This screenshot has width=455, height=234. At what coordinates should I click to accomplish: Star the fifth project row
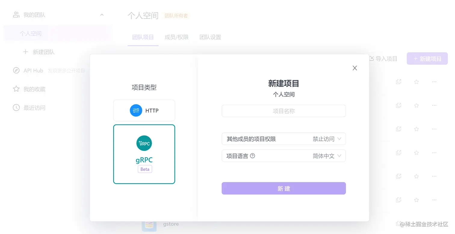[416, 176]
